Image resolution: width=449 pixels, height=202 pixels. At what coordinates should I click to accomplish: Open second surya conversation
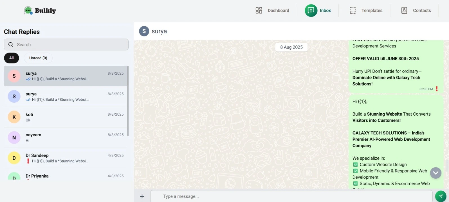[x=66, y=97]
